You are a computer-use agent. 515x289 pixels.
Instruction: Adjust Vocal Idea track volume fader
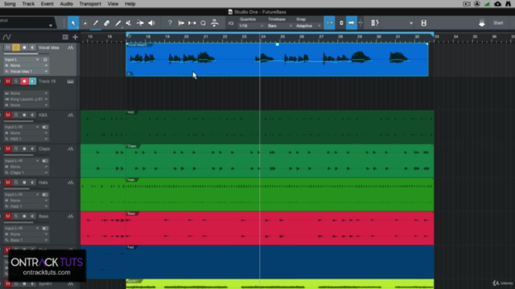pos(26,54)
